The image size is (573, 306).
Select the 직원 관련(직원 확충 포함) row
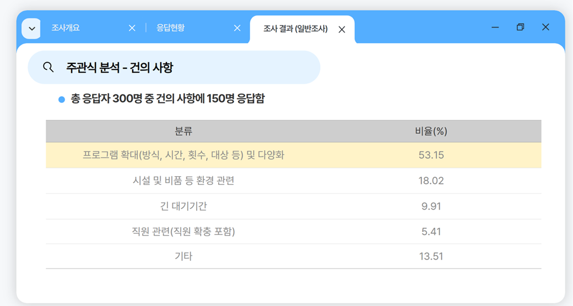(183, 232)
